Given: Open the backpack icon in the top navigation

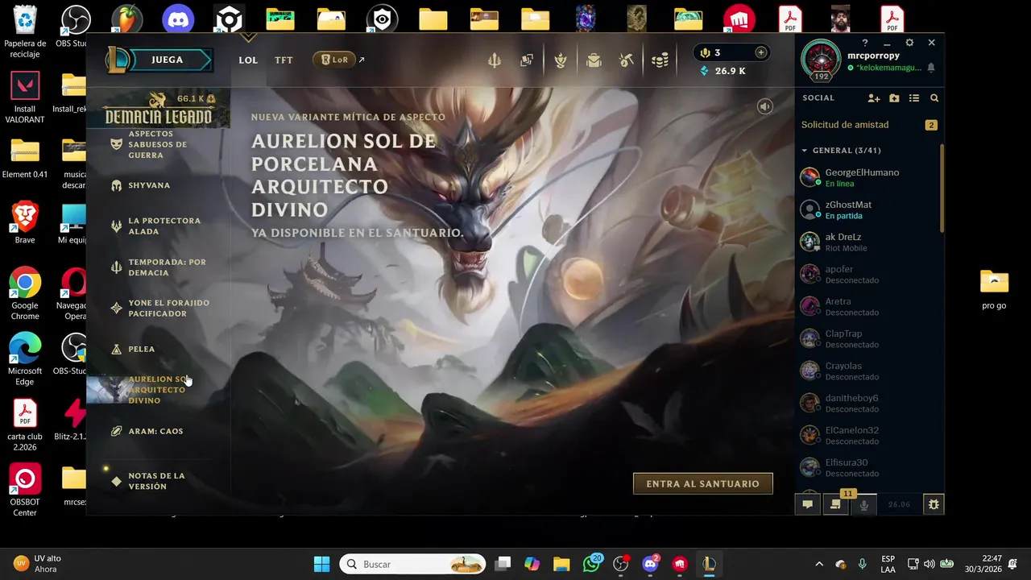Looking at the screenshot, I should 594,60.
